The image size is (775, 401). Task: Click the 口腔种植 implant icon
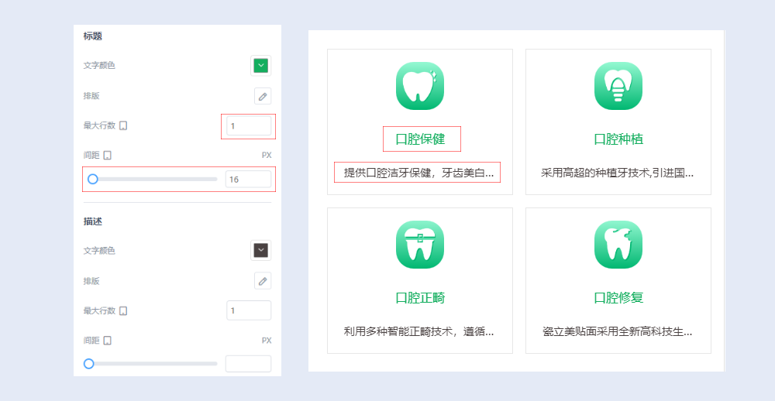[x=618, y=86]
